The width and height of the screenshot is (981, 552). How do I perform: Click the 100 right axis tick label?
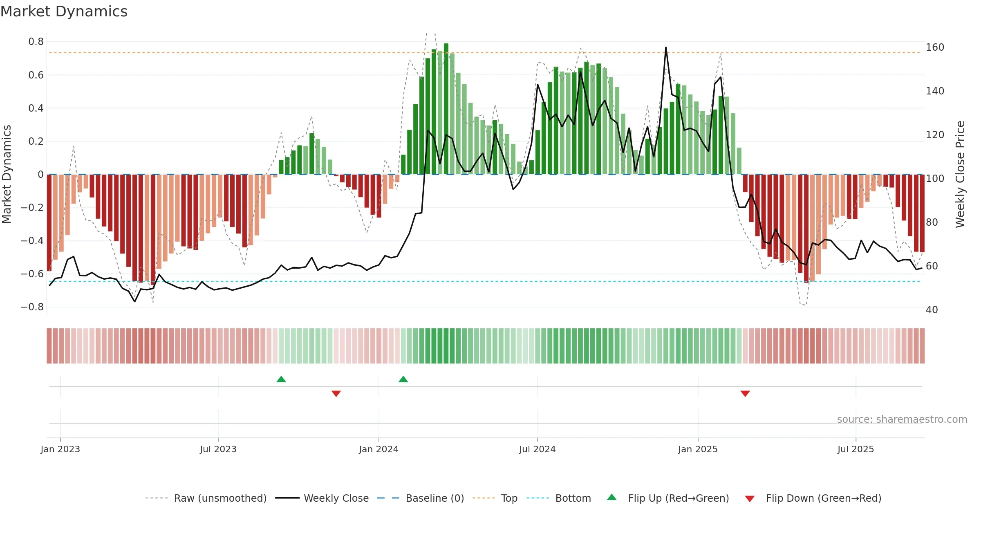935,179
